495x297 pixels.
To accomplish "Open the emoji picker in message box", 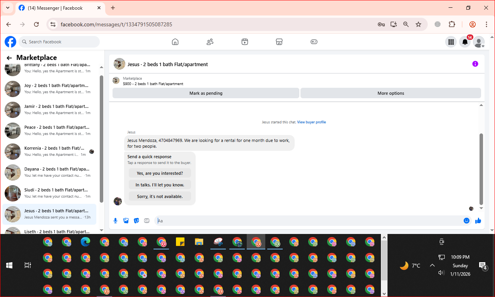I will 467,221.
